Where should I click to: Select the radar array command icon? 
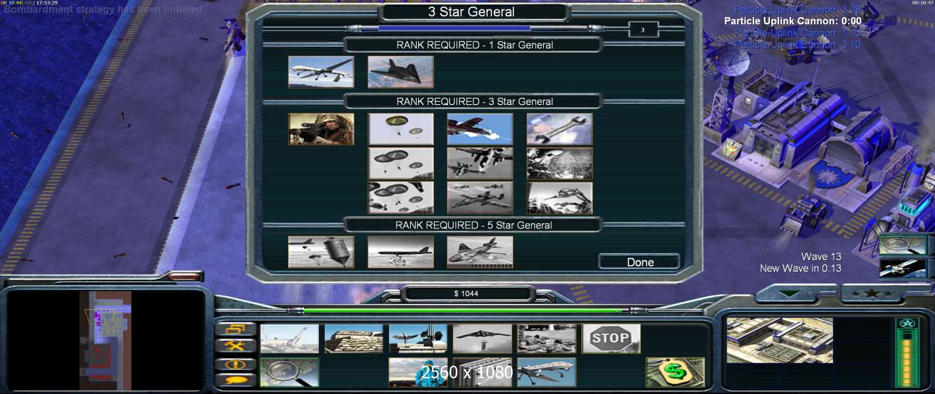(418, 339)
